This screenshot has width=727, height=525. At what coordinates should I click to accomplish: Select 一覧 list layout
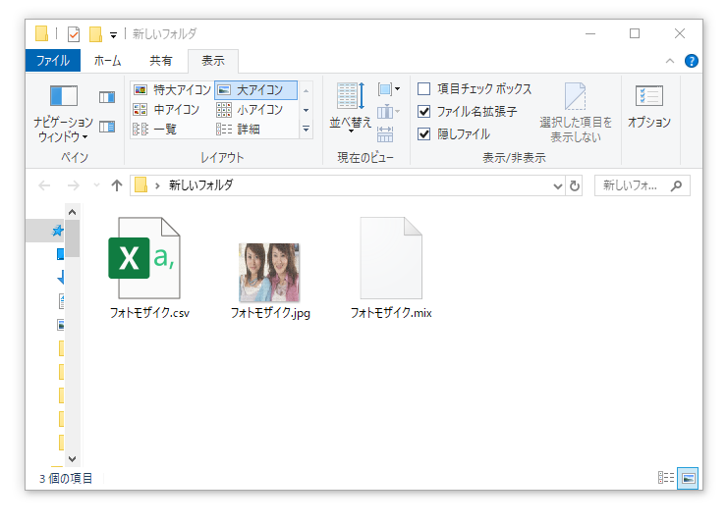tap(155, 130)
